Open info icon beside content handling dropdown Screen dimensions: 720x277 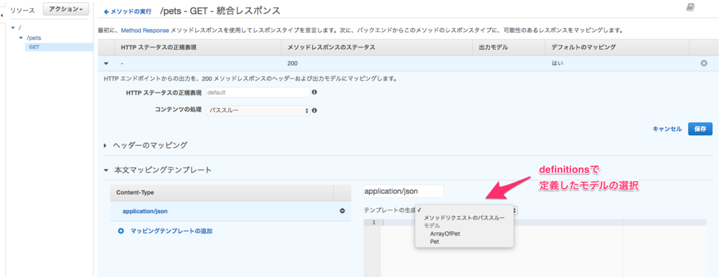[314, 111]
